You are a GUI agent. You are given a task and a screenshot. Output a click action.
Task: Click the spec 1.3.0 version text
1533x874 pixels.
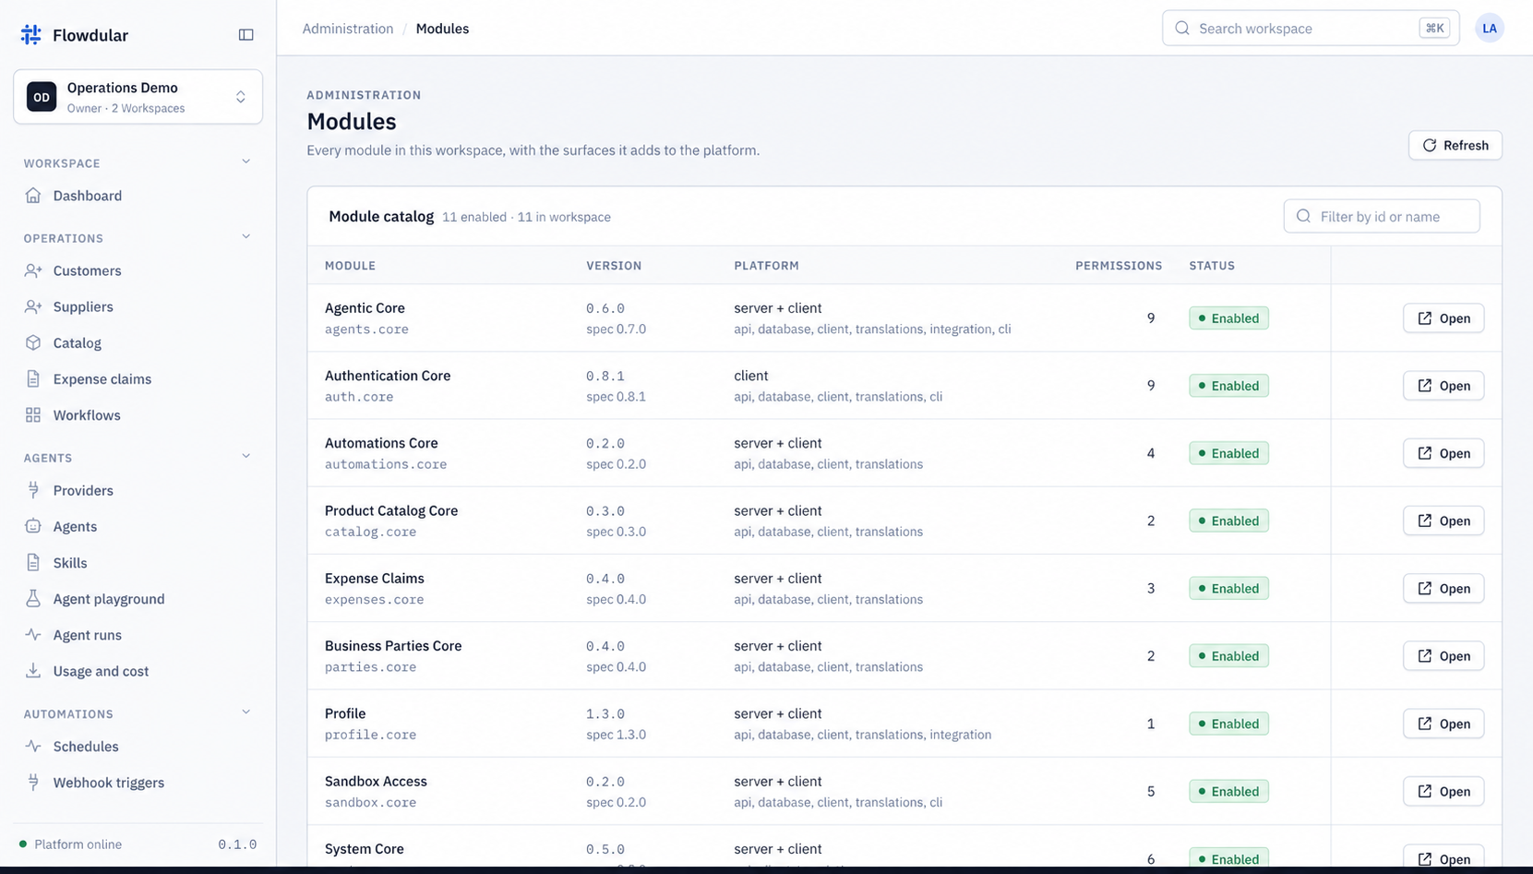click(x=616, y=735)
